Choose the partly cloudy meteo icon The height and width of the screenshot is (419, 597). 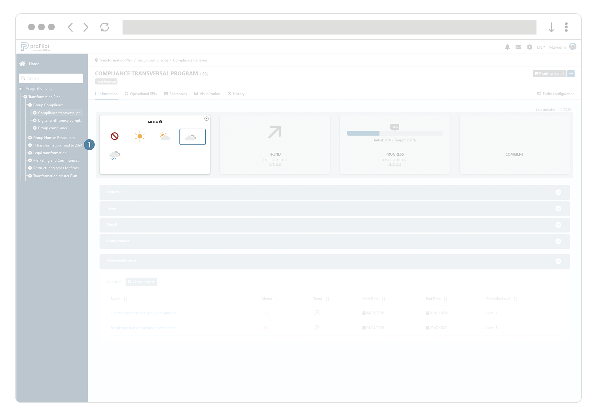click(165, 137)
